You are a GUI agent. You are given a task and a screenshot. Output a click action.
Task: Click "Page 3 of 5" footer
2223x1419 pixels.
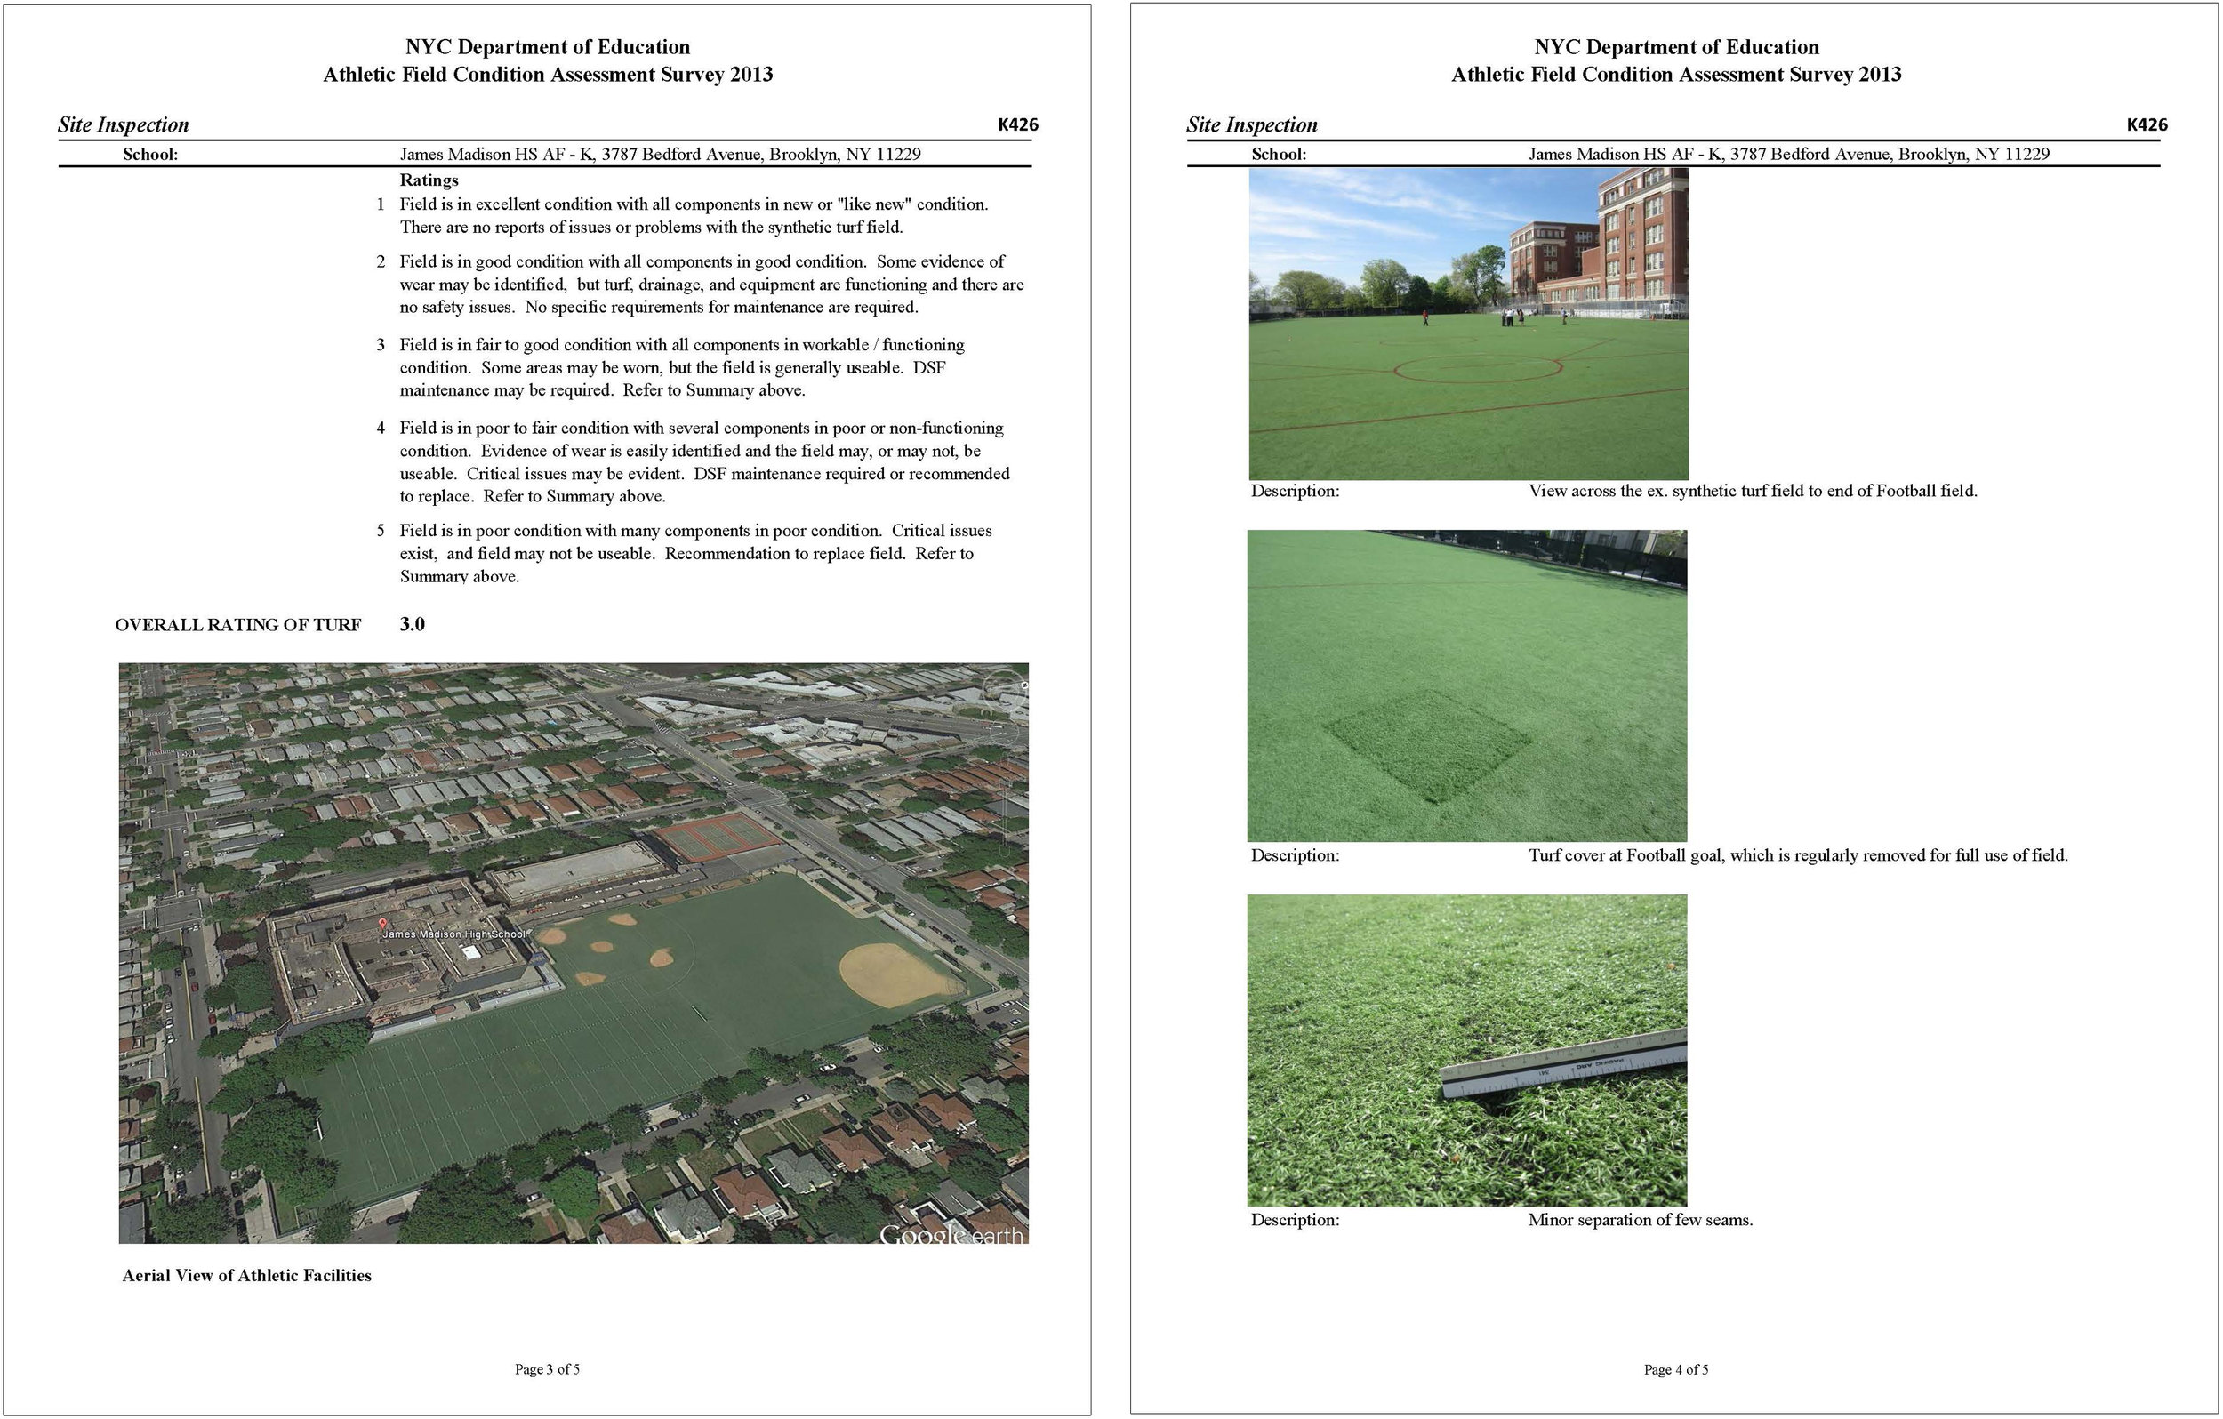point(548,1369)
